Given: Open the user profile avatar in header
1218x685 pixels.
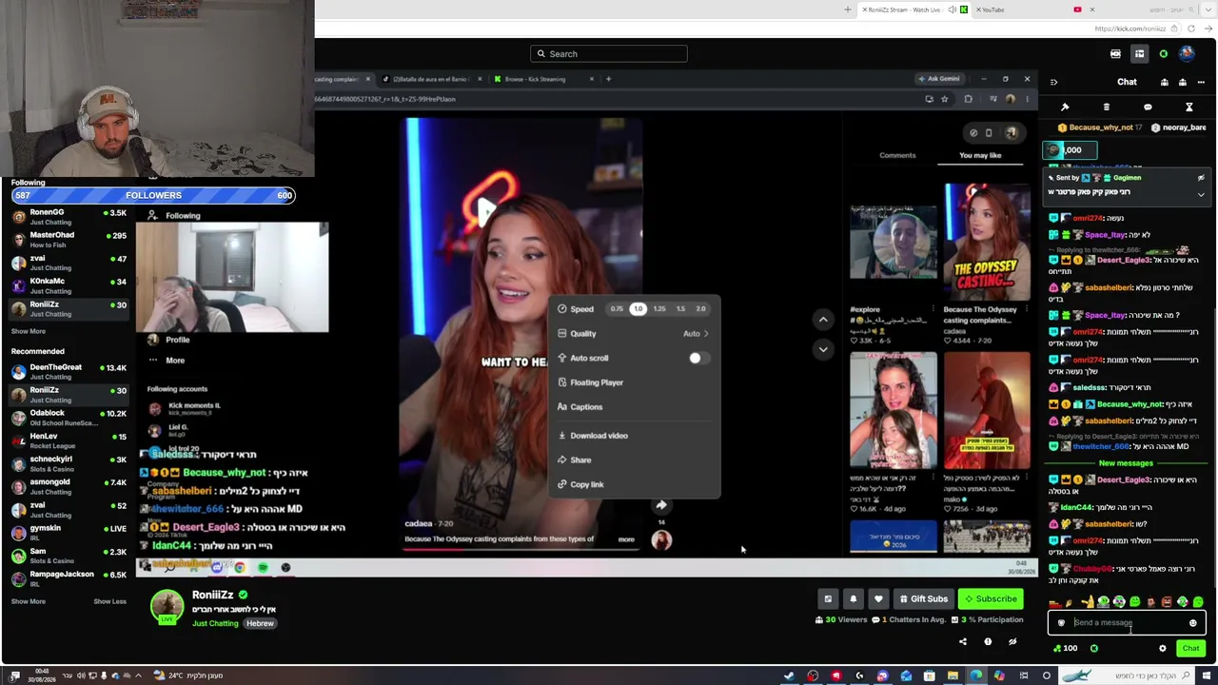Looking at the screenshot, I should click(x=1187, y=54).
